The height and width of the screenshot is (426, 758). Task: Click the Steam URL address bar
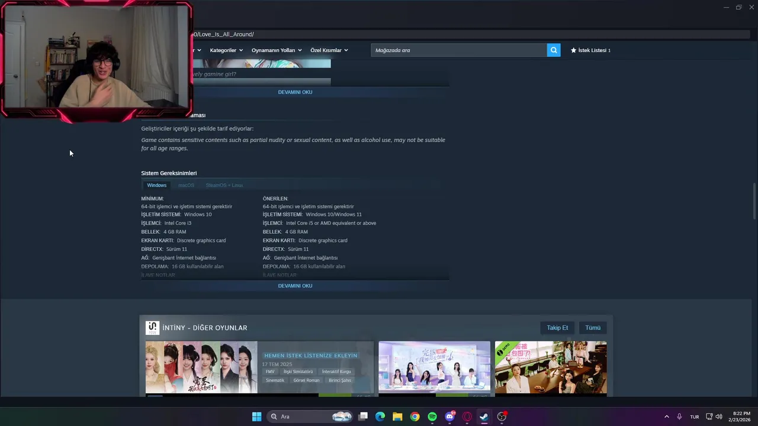(471, 34)
